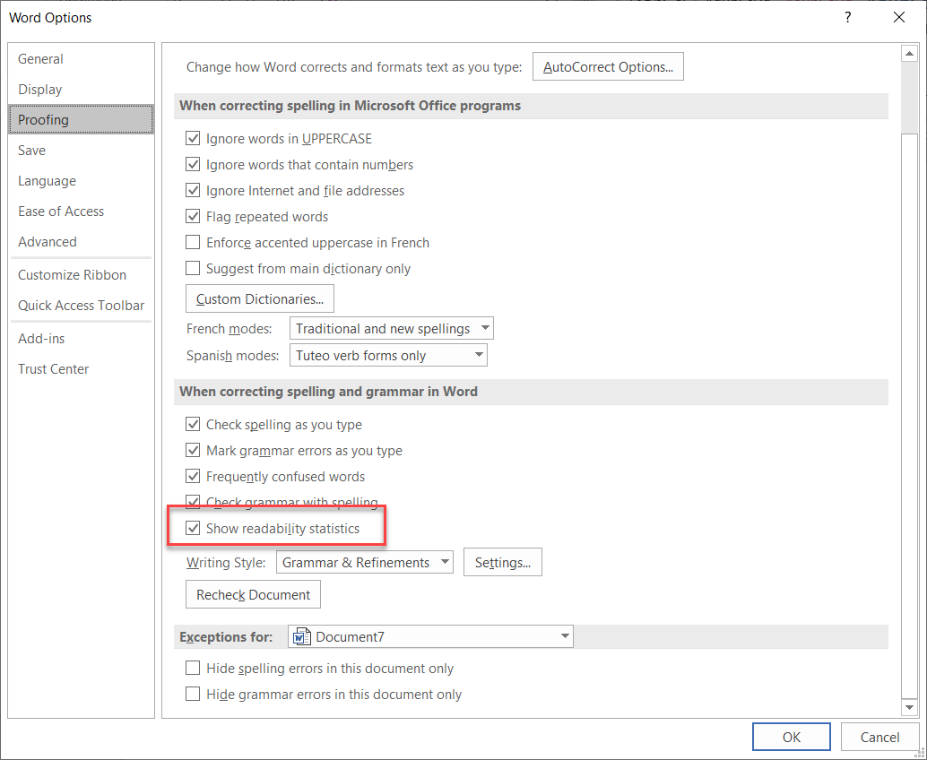The image size is (927, 760).
Task: Open the Language options category
Action: click(81, 181)
